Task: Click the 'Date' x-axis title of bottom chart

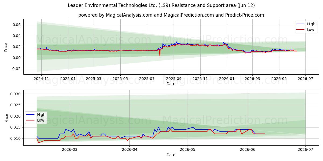Action: click(x=171, y=155)
